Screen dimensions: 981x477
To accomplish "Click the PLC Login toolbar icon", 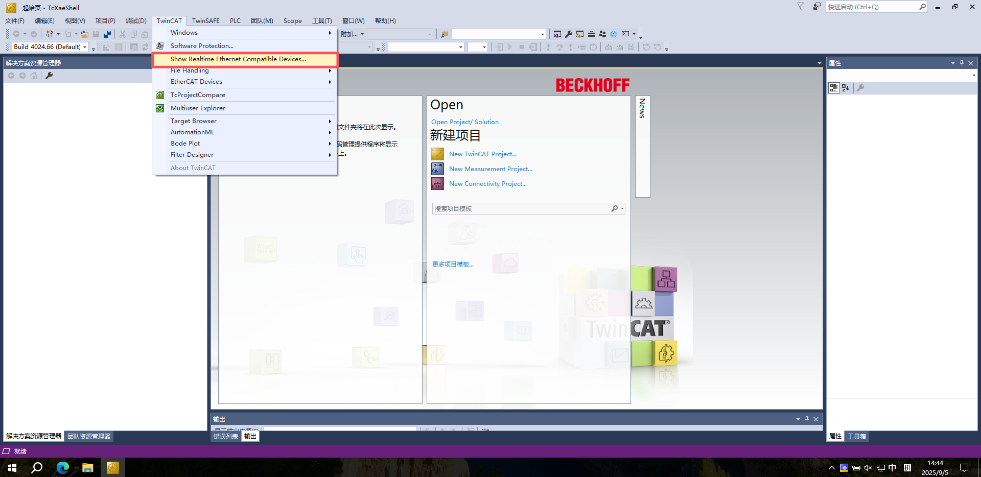I will pyautogui.click(x=499, y=47).
